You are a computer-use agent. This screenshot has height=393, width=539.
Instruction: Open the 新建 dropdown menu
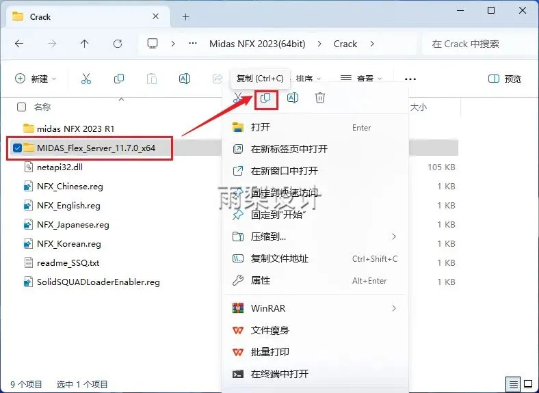pos(36,79)
